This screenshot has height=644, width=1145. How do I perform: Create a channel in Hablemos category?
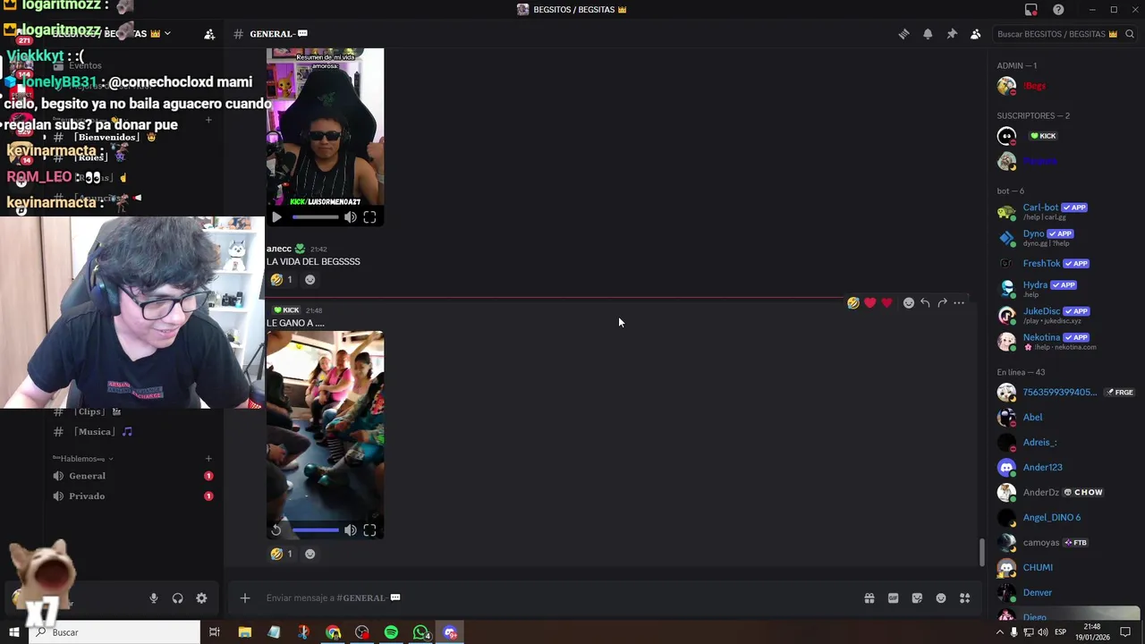click(208, 459)
